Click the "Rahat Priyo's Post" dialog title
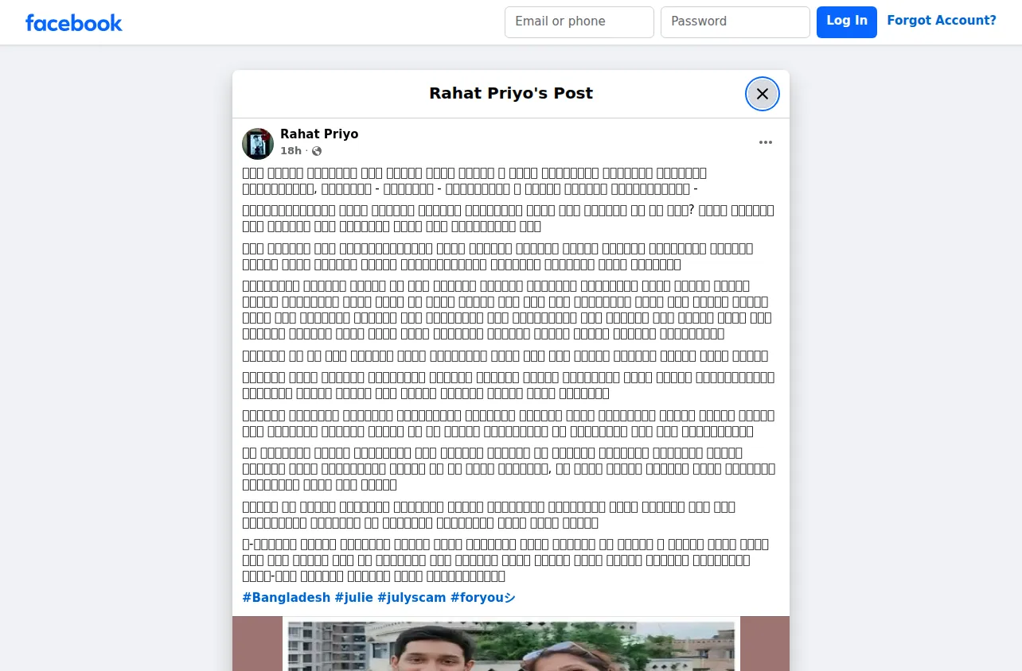Viewport: 1022px width, 671px height. pos(511,93)
